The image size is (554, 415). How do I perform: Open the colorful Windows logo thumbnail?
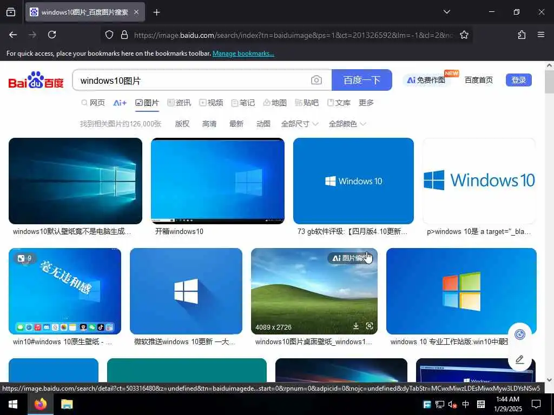coord(461,291)
